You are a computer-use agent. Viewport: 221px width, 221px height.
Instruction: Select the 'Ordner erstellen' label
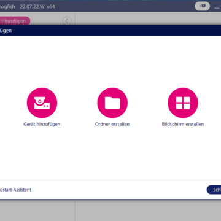tap(112, 124)
